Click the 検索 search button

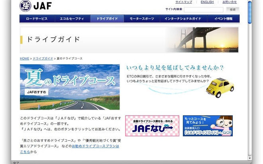[x=233, y=9]
